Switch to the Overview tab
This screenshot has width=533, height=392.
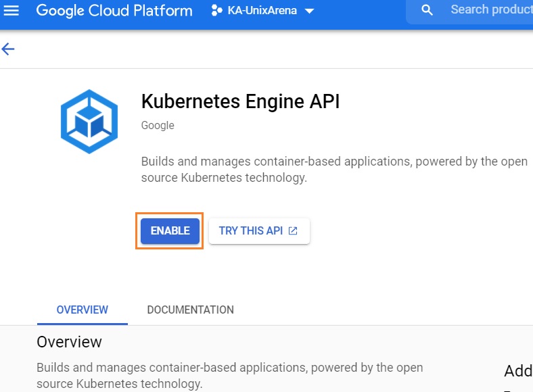tap(83, 310)
